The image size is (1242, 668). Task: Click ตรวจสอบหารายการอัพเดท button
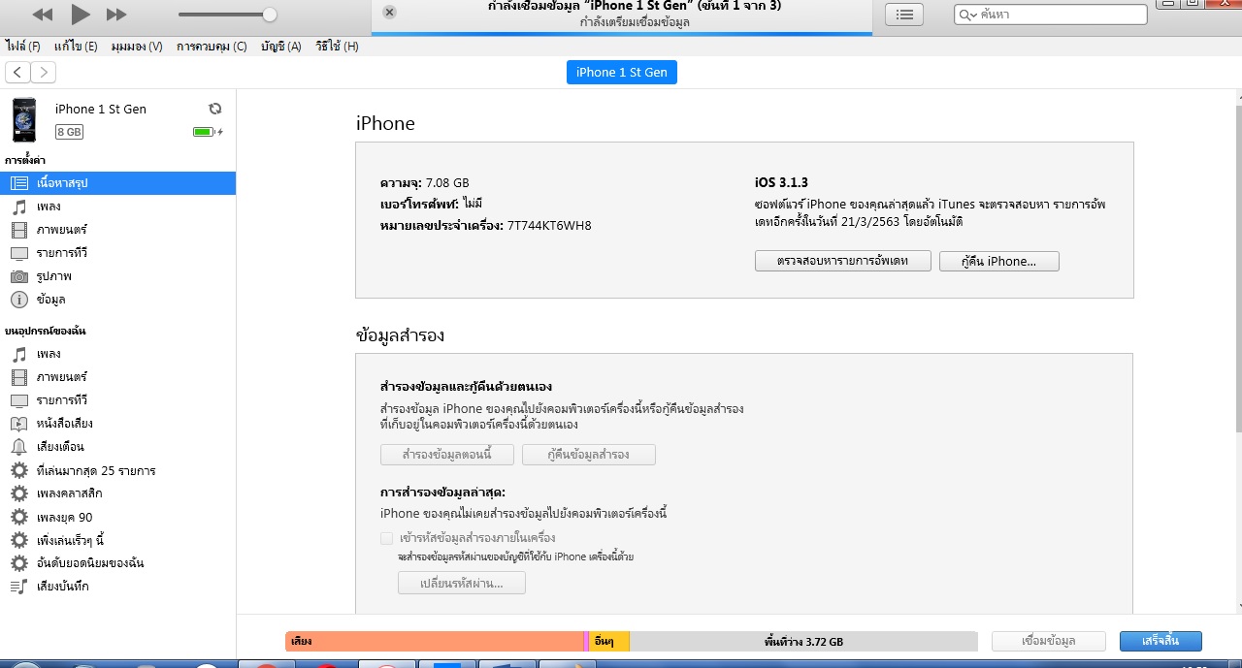843,261
